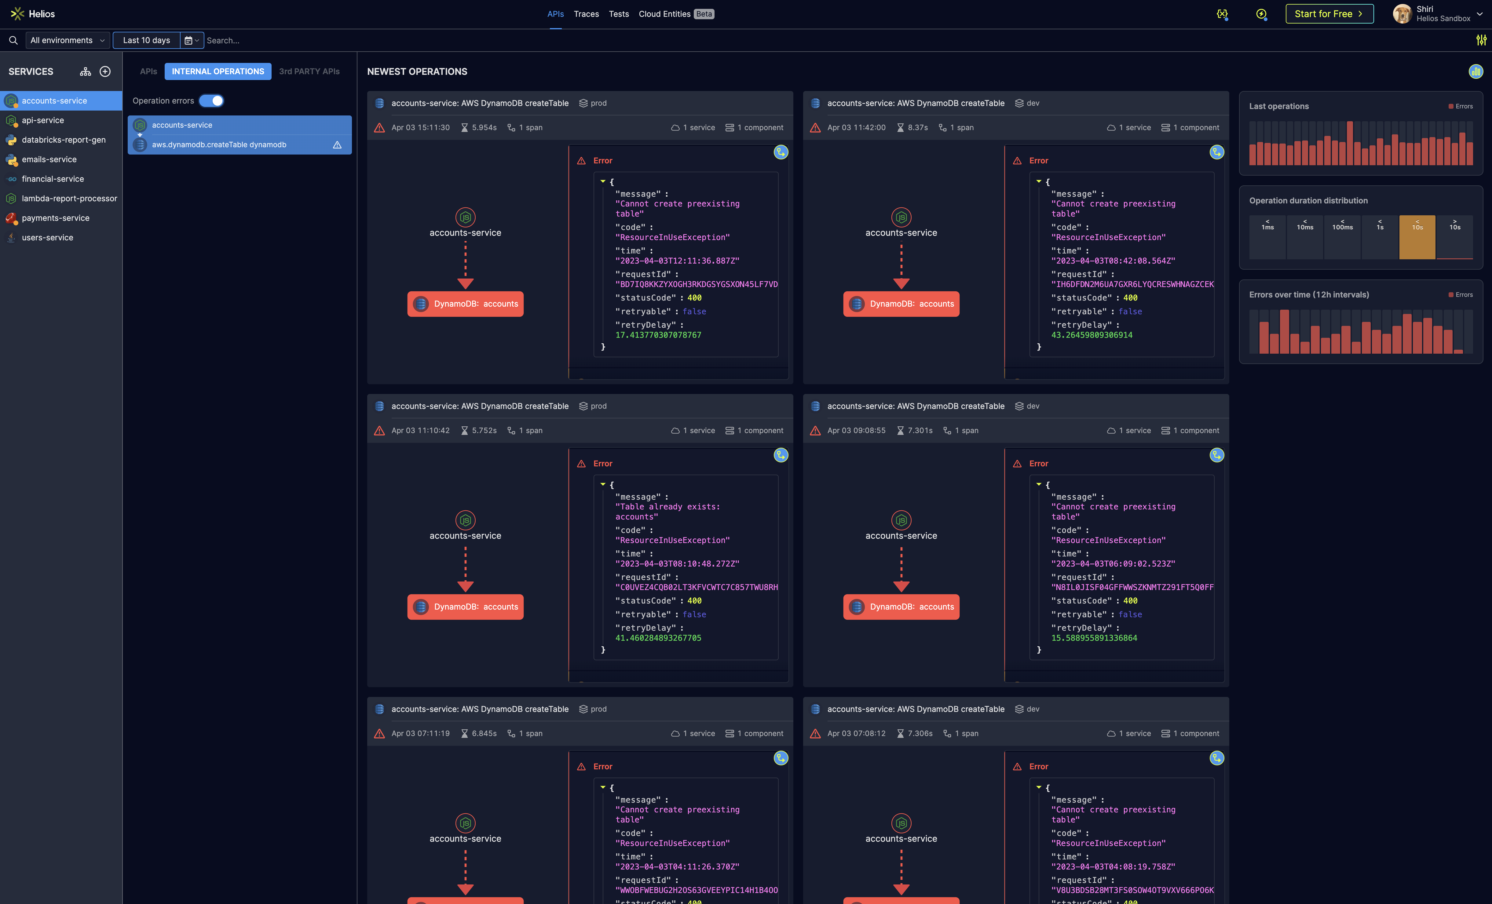Click the <1ms duration distribution bucket
Image resolution: width=1492 pixels, height=904 pixels.
pos(1267,237)
